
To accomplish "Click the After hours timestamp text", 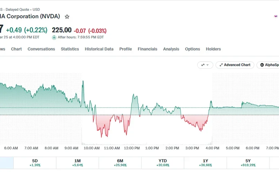I will click(x=81, y=37).
